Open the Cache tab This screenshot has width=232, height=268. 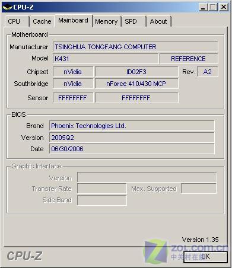(x=42, y=21)
